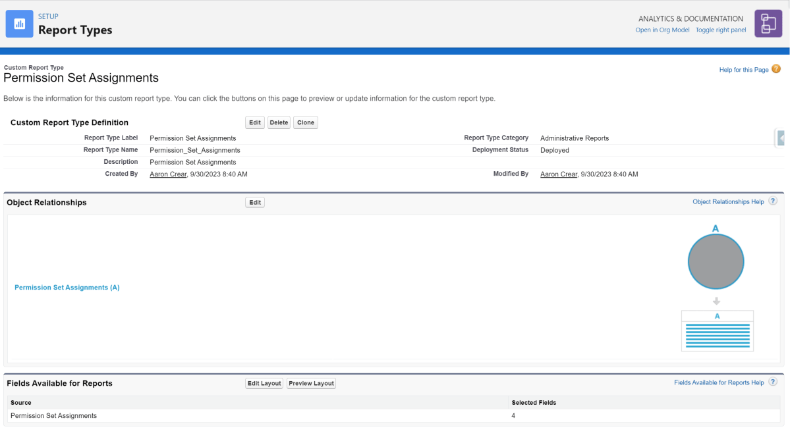Select the circle A node in the diagram
Image resolution: width=790 pixels, height=439 pixels.
(716, 261)
